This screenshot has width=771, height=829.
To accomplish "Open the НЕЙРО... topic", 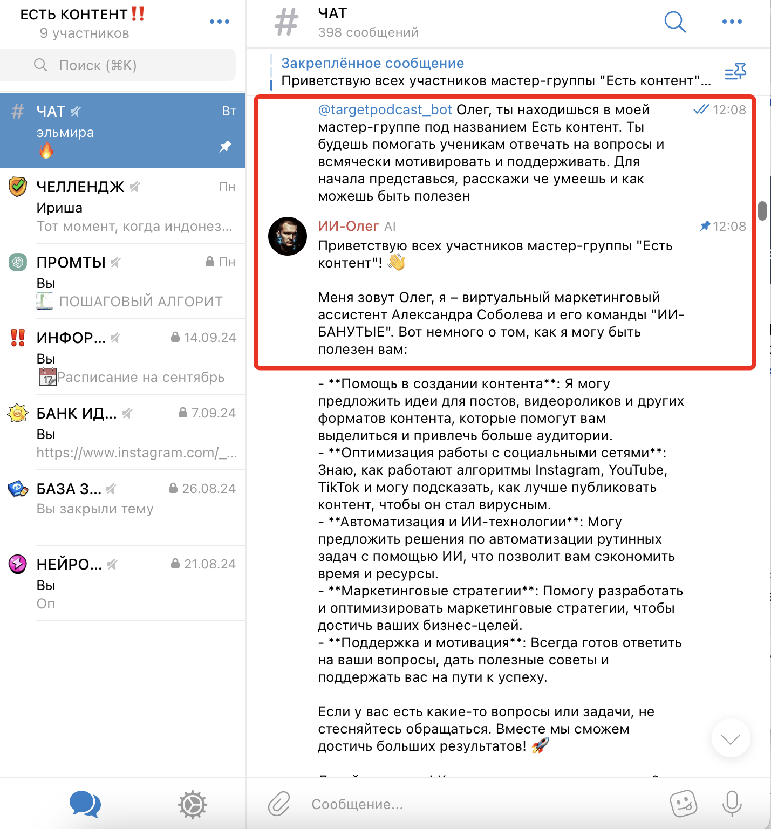I will [x=123, y=583].
